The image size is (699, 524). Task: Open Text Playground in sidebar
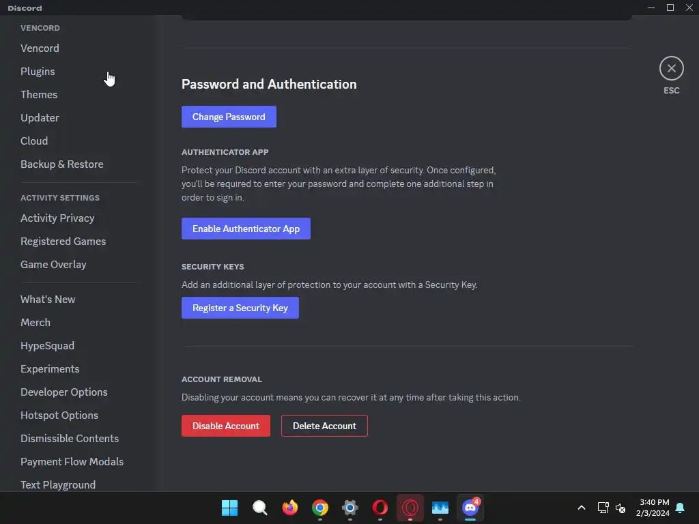[58, 484]
